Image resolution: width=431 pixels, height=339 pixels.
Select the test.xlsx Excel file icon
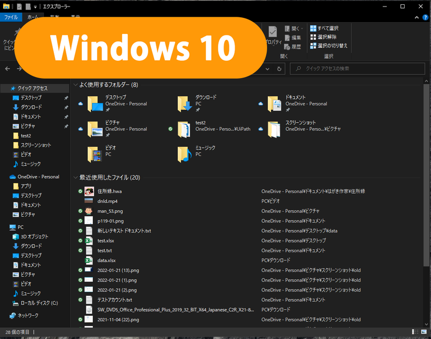[x=89, y=241]
